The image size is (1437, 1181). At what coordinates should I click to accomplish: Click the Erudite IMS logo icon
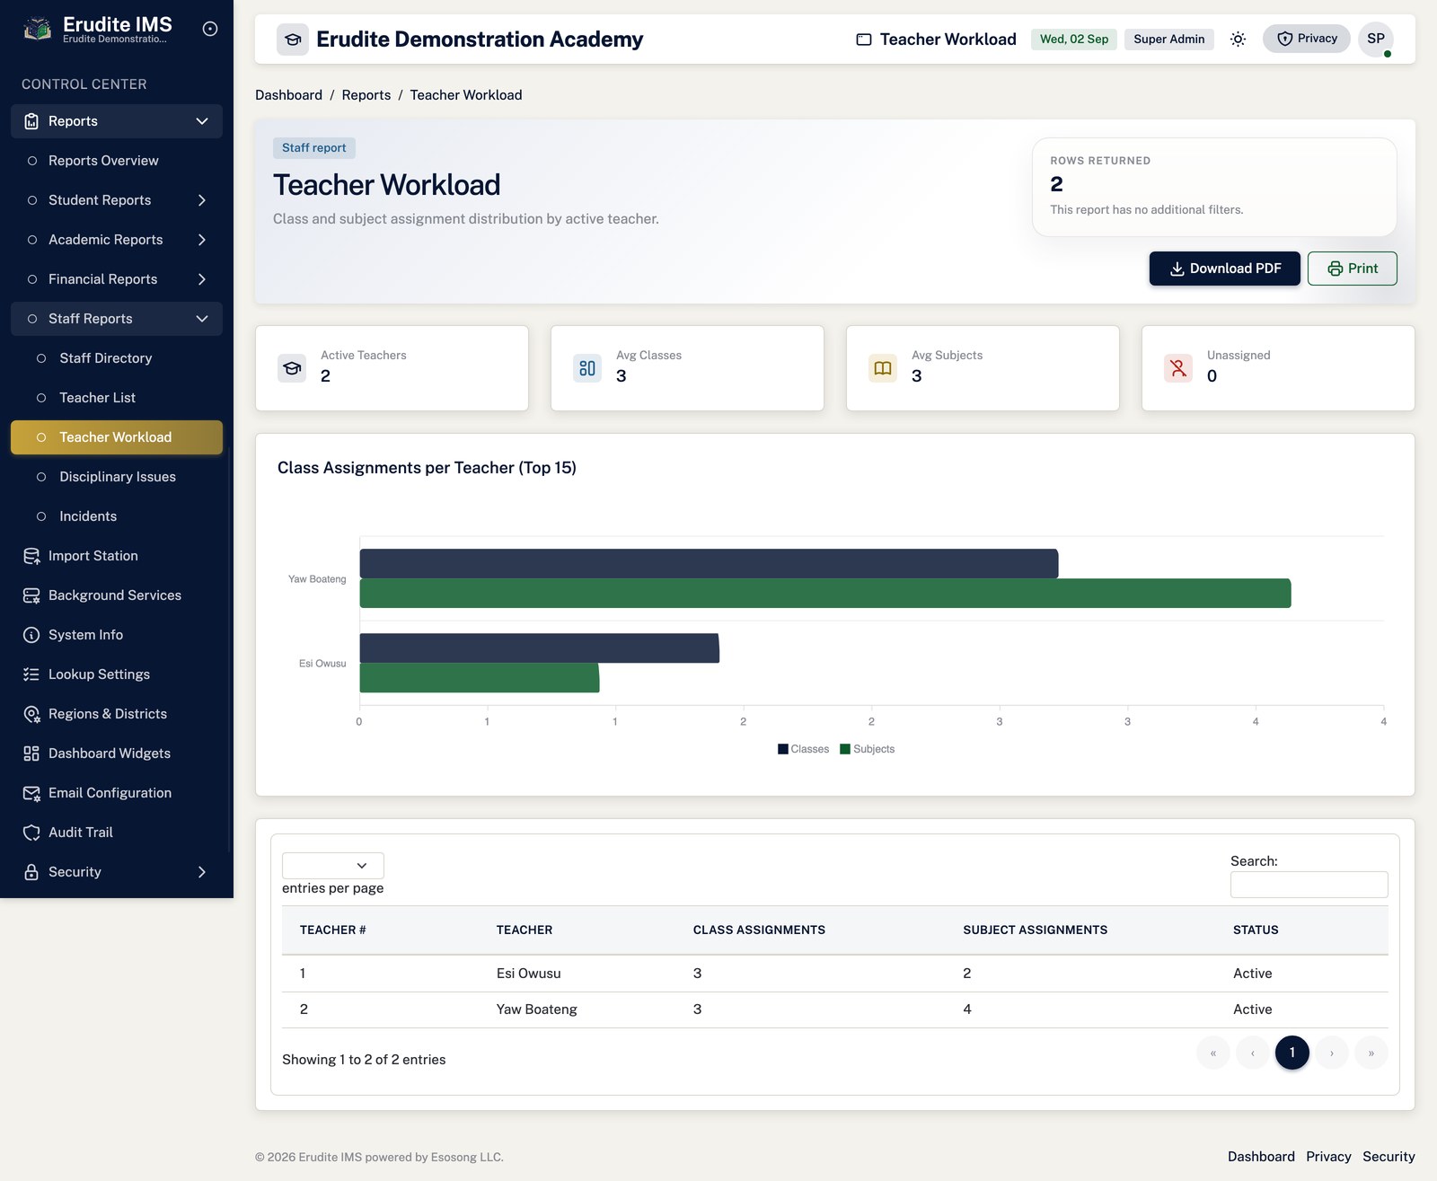(x=37, y=30)
